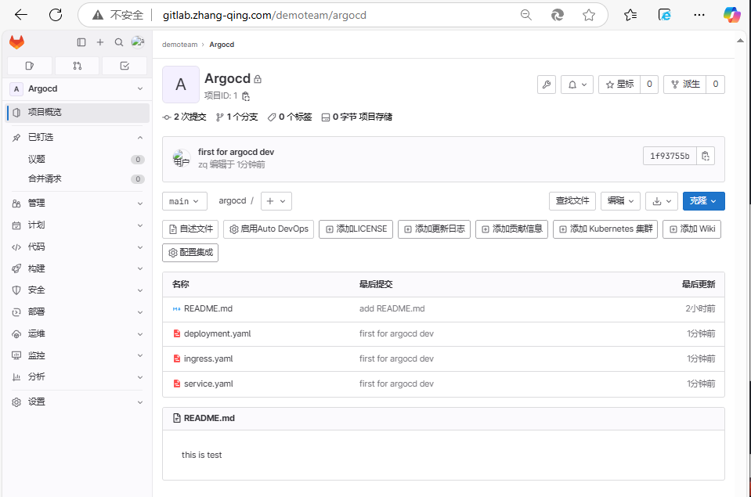Screen dimensions: 751x497
Task: Open the add file plus dropdown
Action: coord(276,201)
